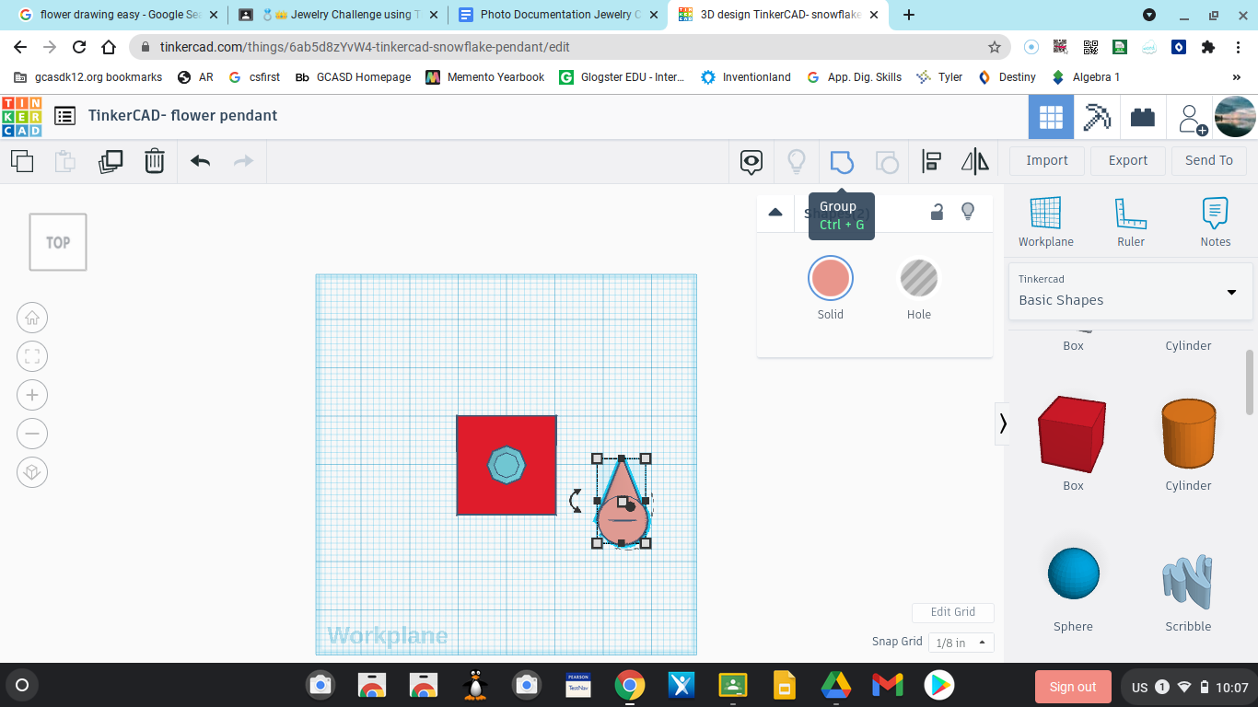
Task: Click the Edit Grid button
Action: point(952,612)
